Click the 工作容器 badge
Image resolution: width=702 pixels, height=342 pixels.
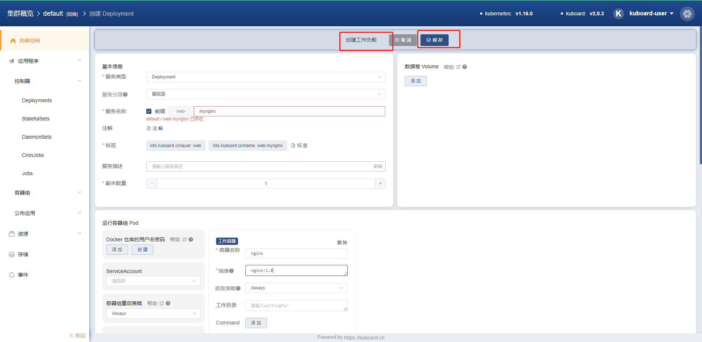pos(227,241)
